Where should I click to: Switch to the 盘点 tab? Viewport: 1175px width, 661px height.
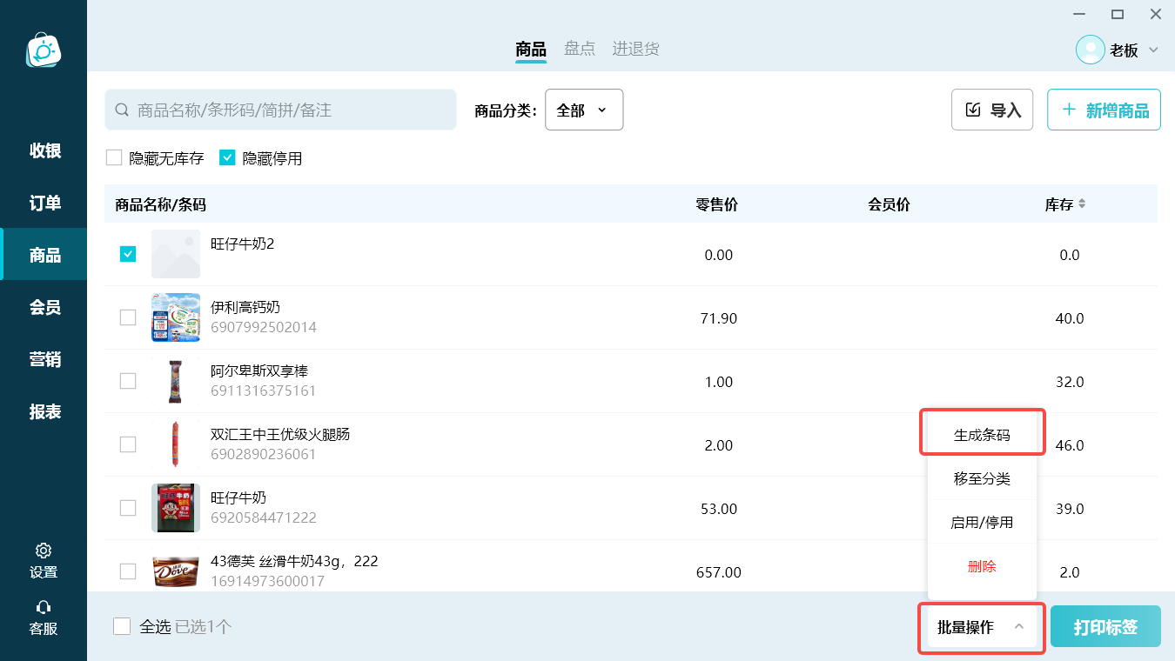(580, 49)
